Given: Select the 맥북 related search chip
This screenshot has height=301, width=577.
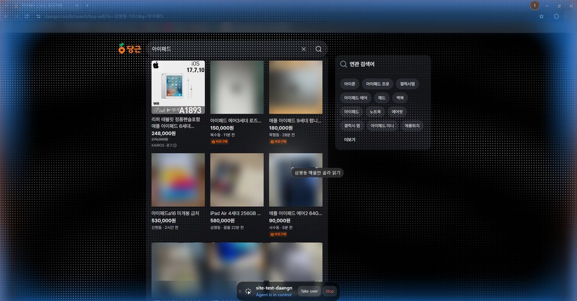Looking at the screenshot, I should [x=400, y=98].
